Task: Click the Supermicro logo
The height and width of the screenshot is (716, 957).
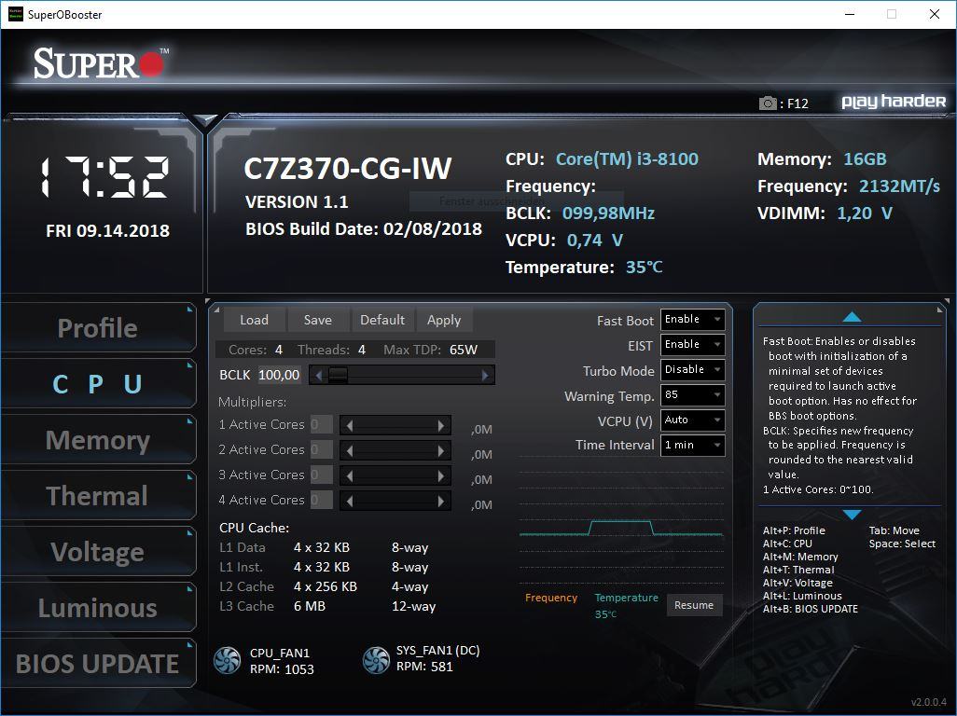Action: [101, 63]
